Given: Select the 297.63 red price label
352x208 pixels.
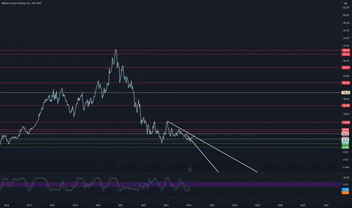Looking at the screenshot, I should (346, 54).
